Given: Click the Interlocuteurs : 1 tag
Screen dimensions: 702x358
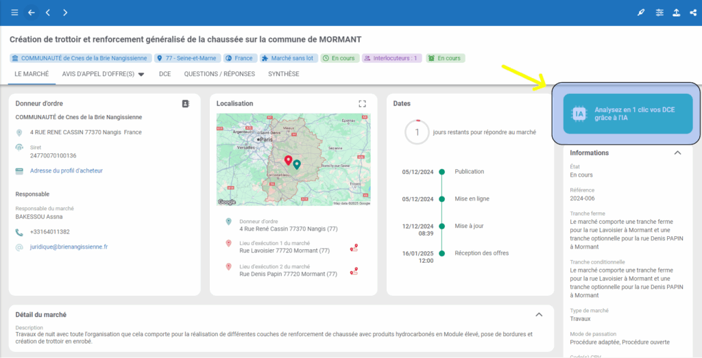Looking at the screenshot, I should [x=391, y=58].
